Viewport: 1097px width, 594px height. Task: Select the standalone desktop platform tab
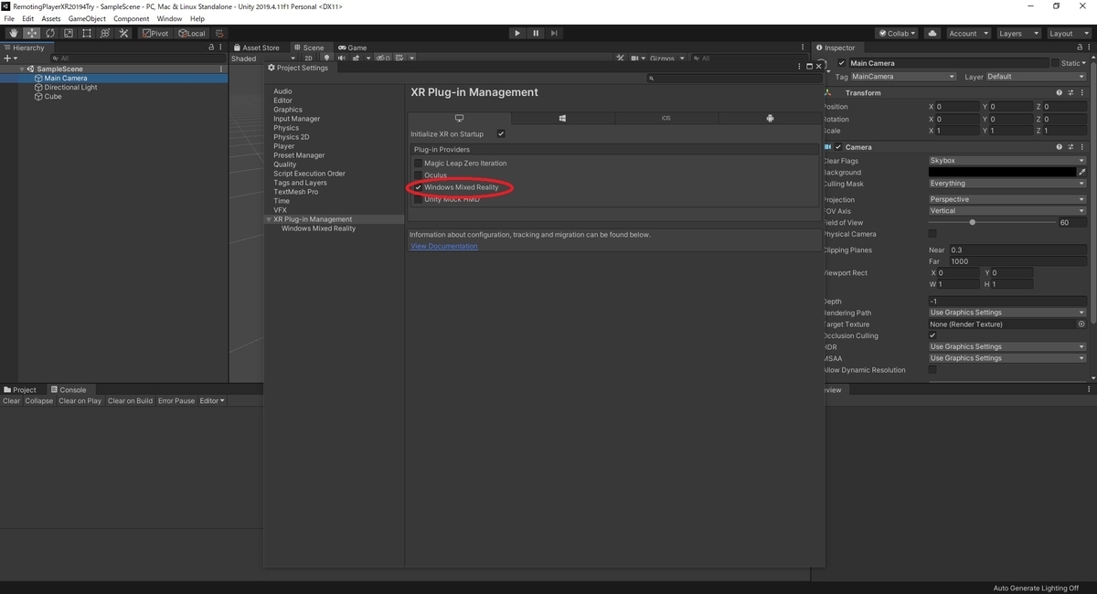tap(459, 119)
